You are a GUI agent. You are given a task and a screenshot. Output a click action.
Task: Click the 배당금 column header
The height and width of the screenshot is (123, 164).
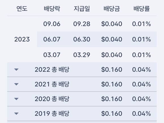(112, 8)
